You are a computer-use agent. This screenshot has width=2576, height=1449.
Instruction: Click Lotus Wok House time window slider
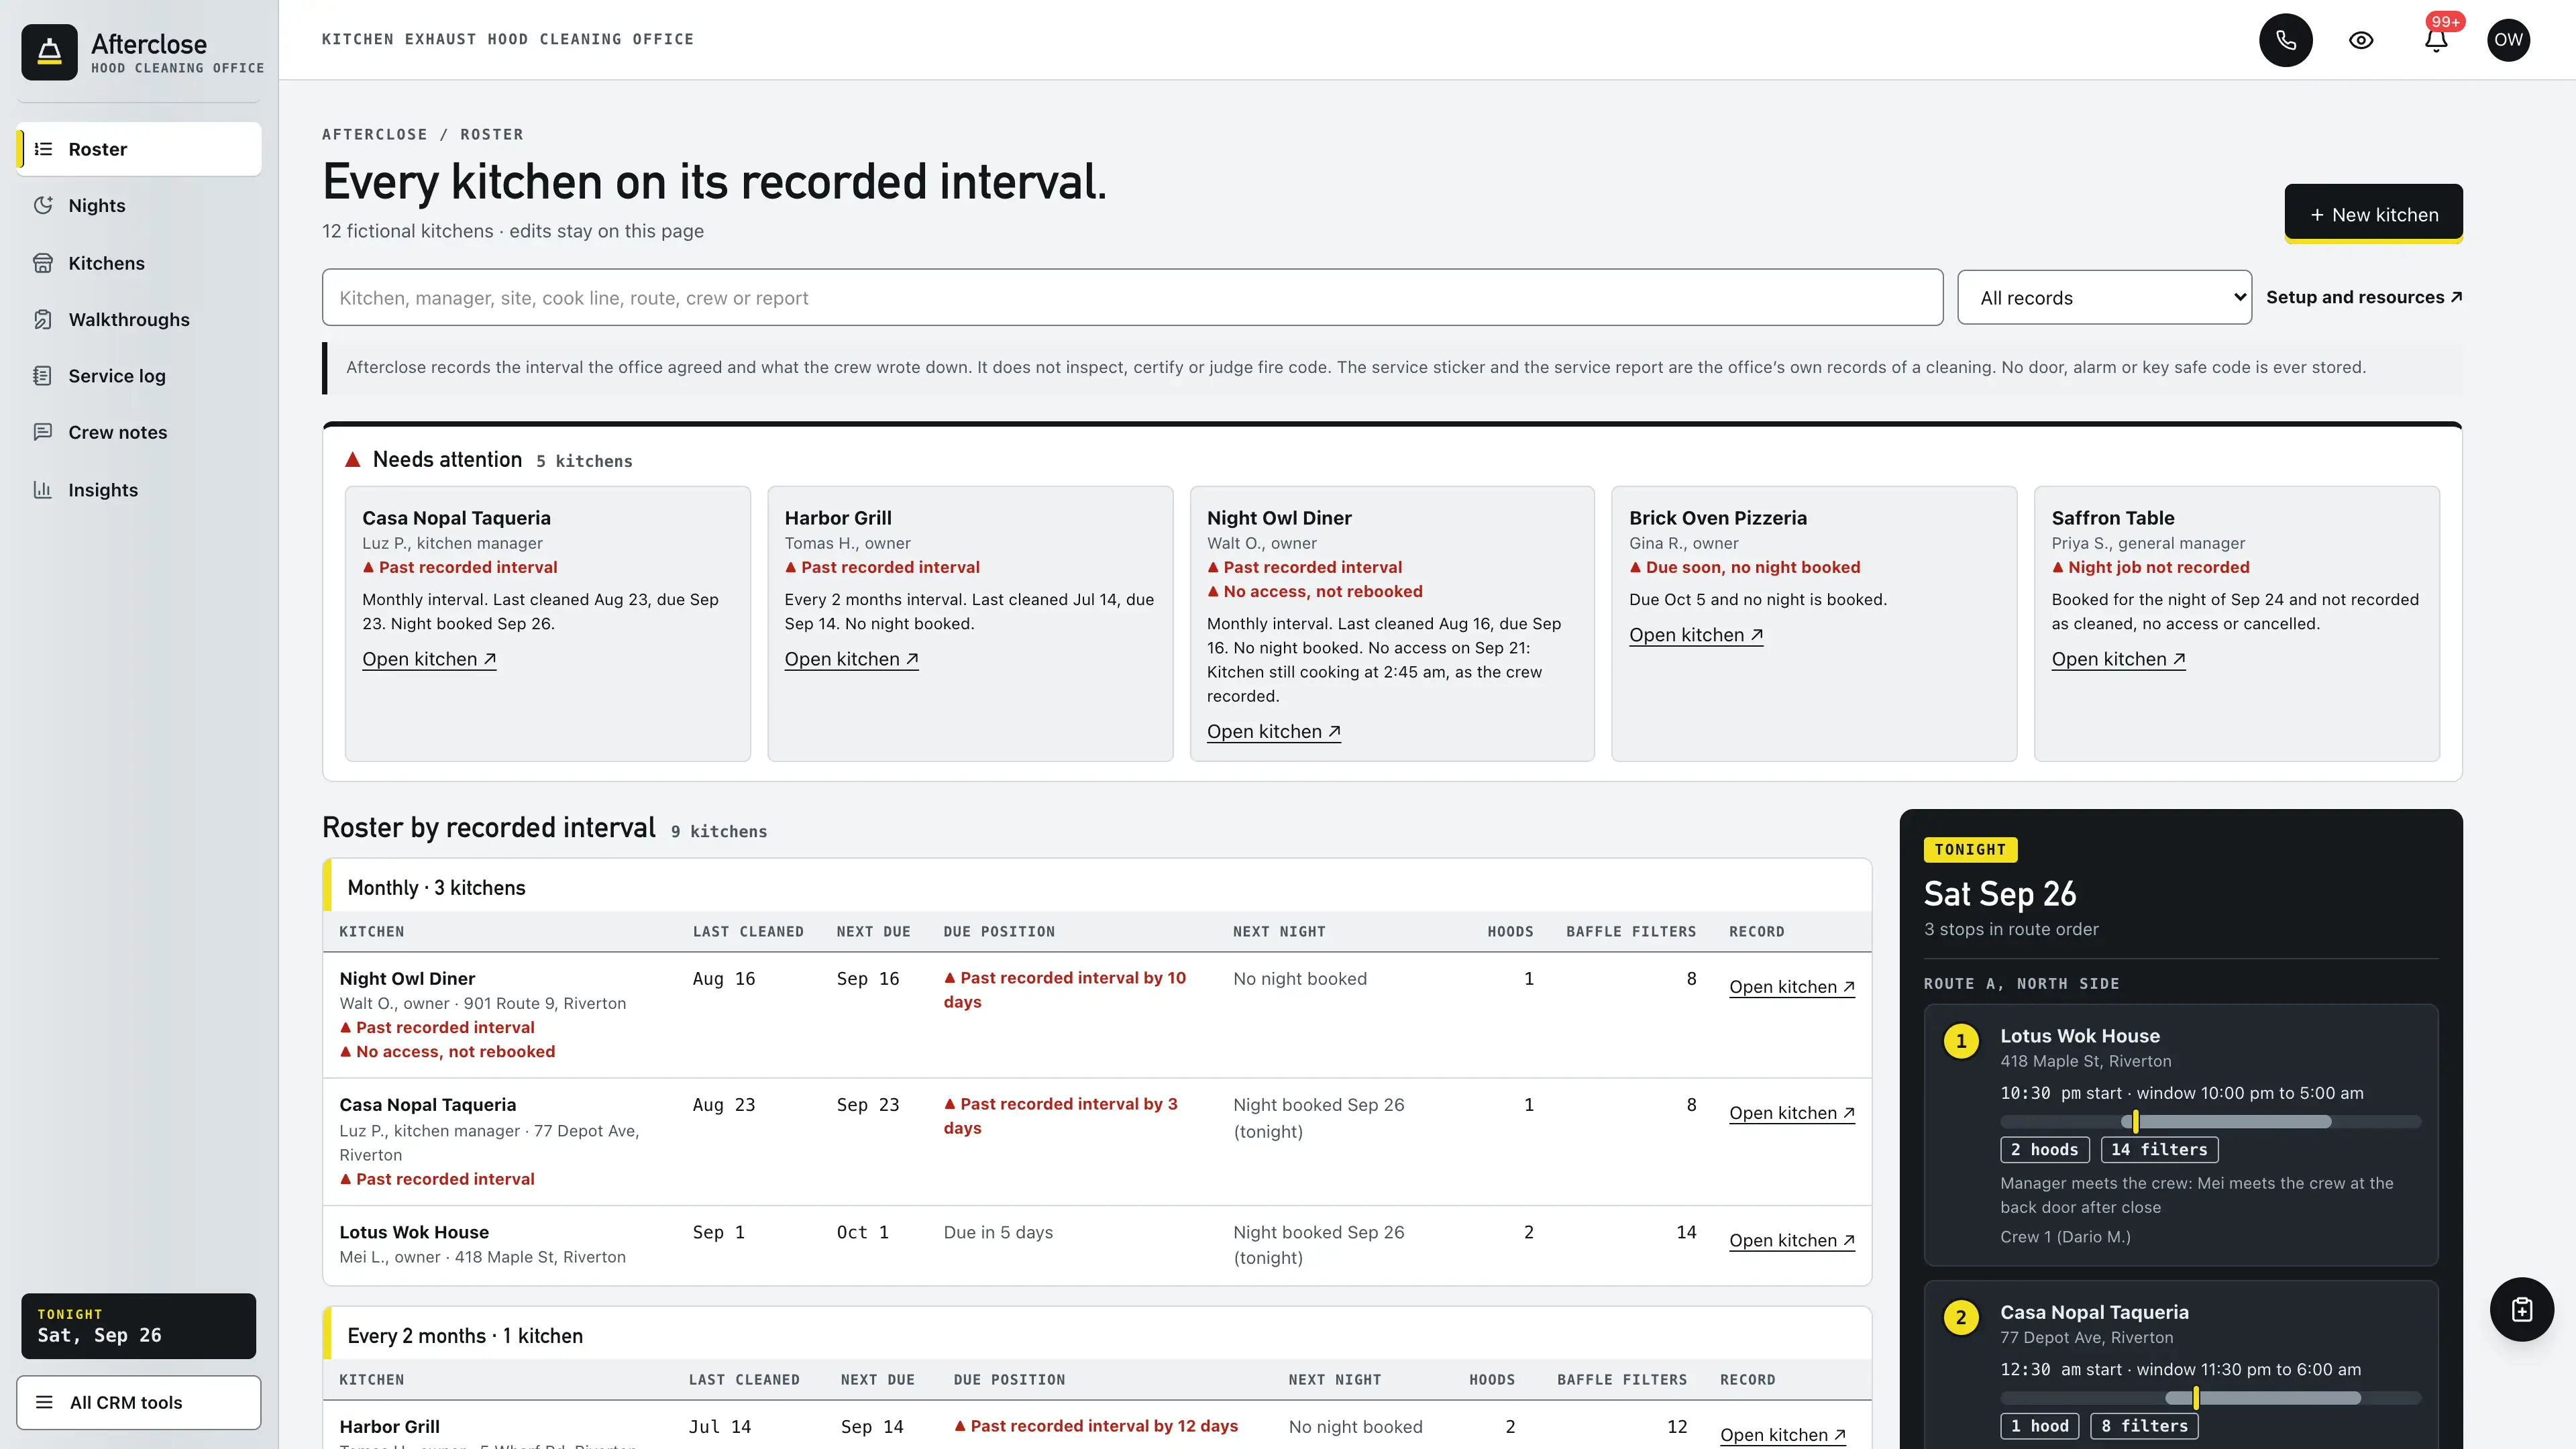(2211, 1121)
